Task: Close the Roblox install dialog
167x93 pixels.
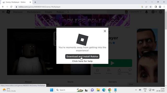Action: coord(105,31)
